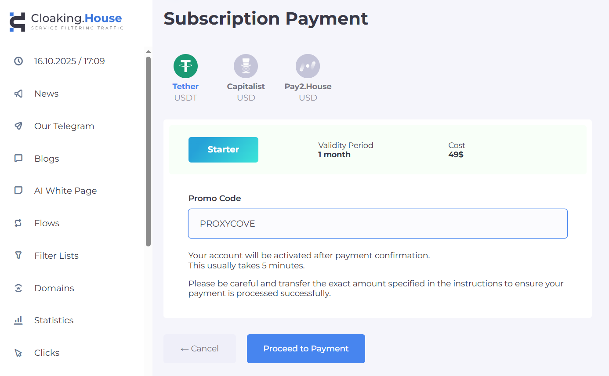
Task: Open the Statistics menu item
Action: 54,320
